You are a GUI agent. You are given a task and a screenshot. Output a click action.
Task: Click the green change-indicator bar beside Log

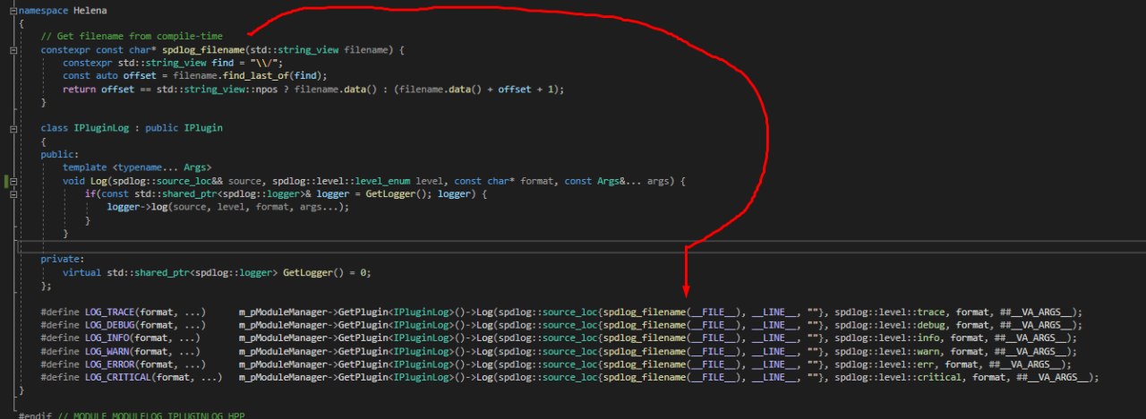click(x=6, y=181)
